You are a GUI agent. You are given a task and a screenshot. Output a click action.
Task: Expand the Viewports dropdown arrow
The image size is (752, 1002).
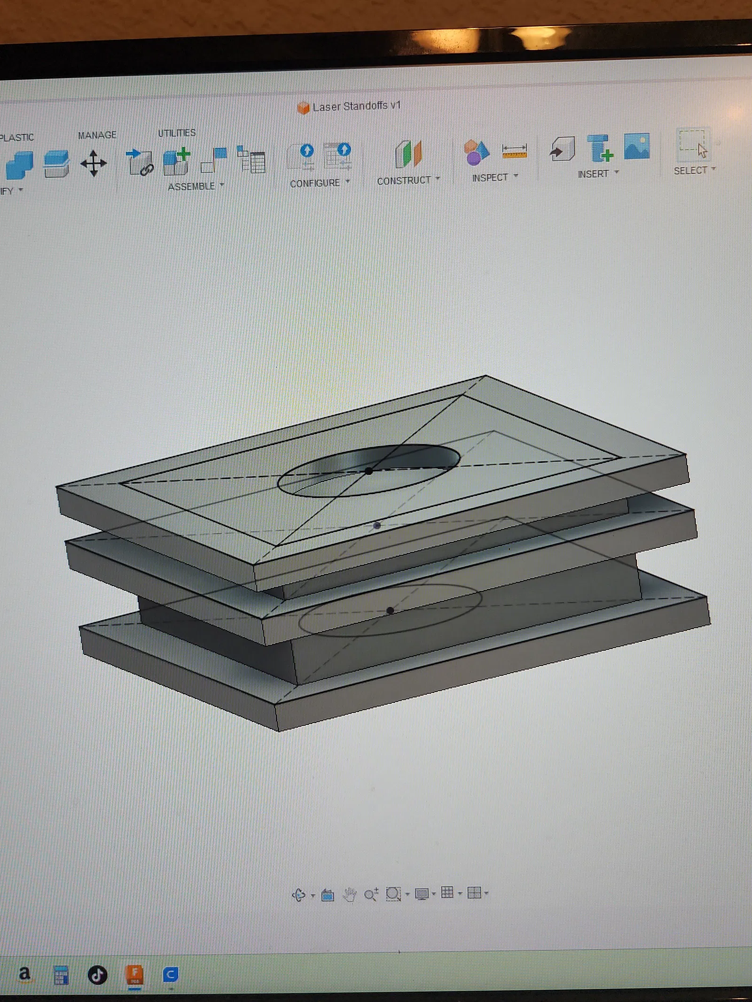coord(486,893)
